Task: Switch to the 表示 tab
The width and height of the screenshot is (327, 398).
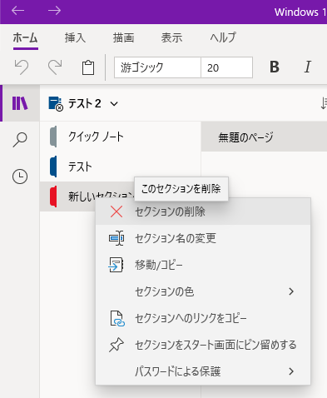Action: (171, 37)
